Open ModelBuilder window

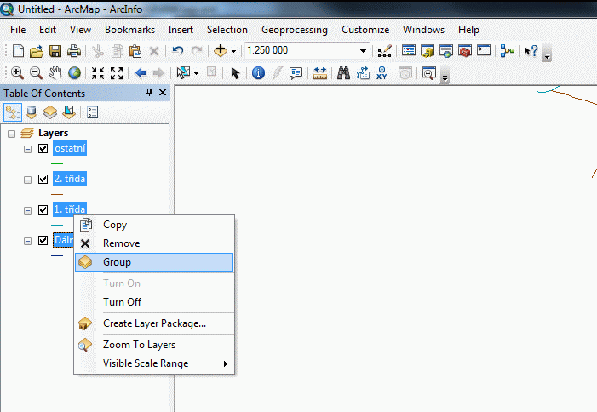click(x=507, y=51)
